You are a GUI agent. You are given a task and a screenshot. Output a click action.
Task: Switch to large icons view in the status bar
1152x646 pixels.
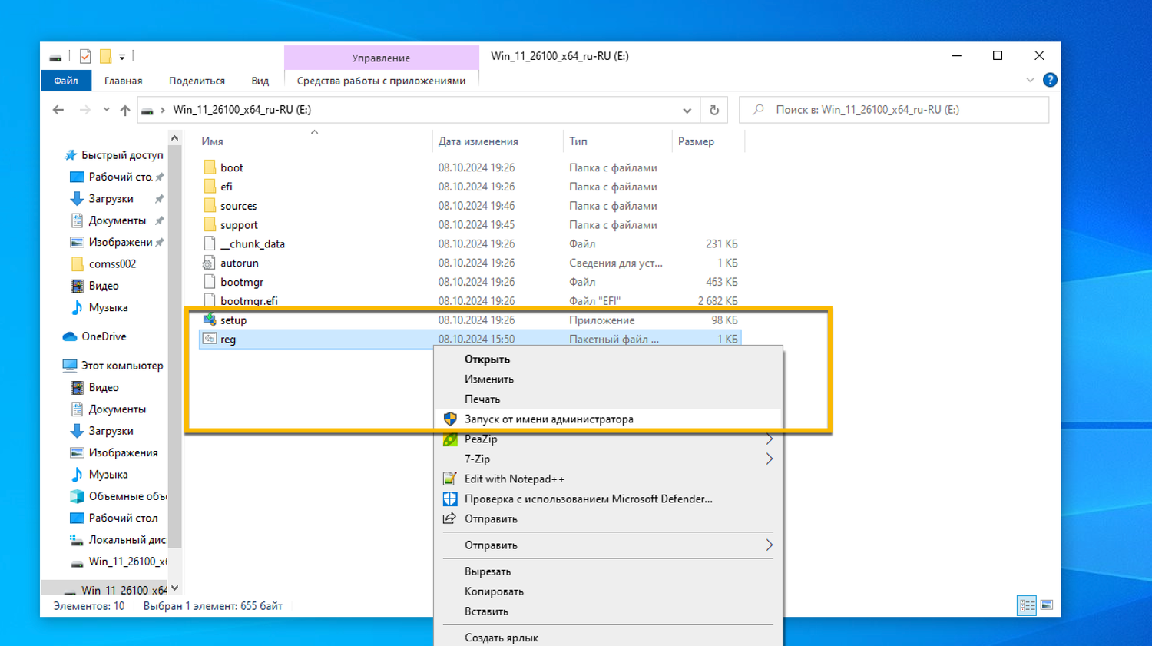1047,605
